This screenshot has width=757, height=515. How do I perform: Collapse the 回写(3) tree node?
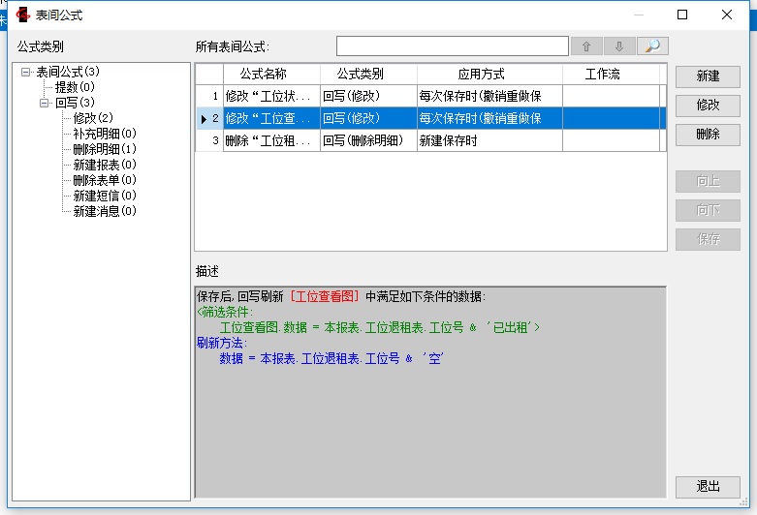point(45,103)
